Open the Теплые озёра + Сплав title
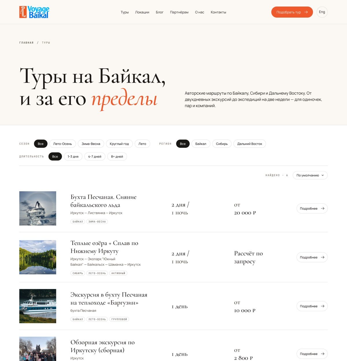 pyautogui.click(x=104, y=247)
